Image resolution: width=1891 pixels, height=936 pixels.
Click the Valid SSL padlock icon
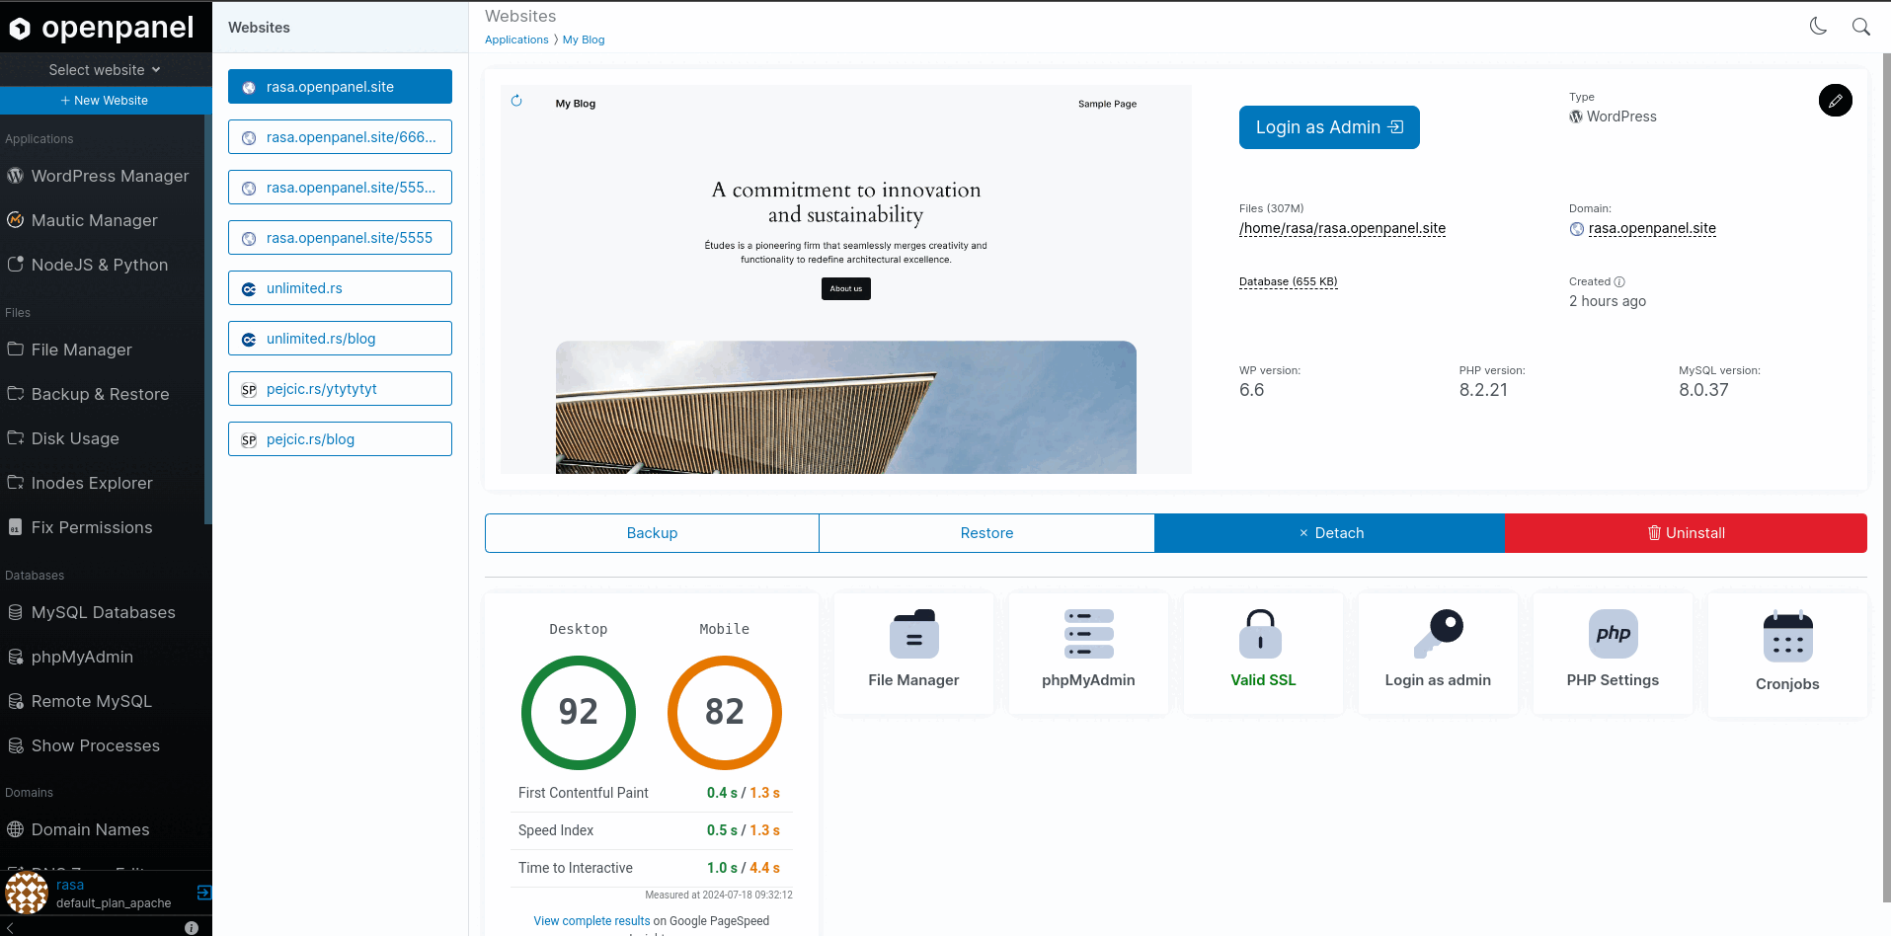(1260, 634)
